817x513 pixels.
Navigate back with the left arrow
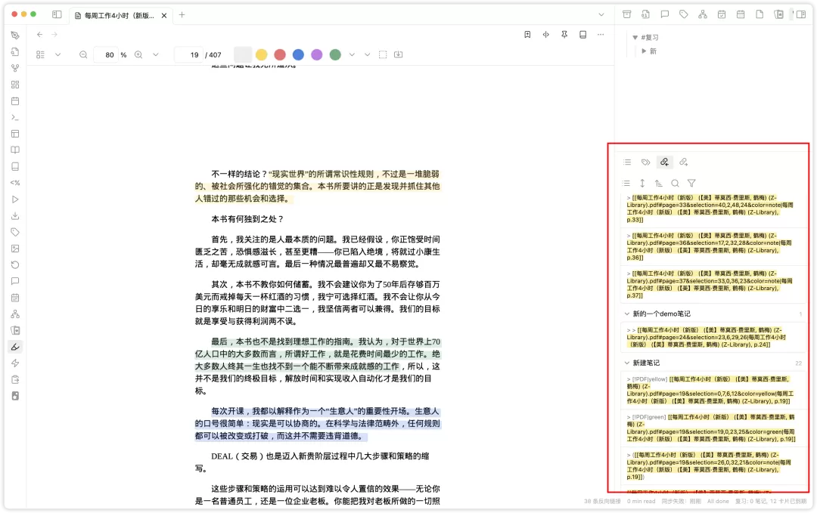[39, 34]
